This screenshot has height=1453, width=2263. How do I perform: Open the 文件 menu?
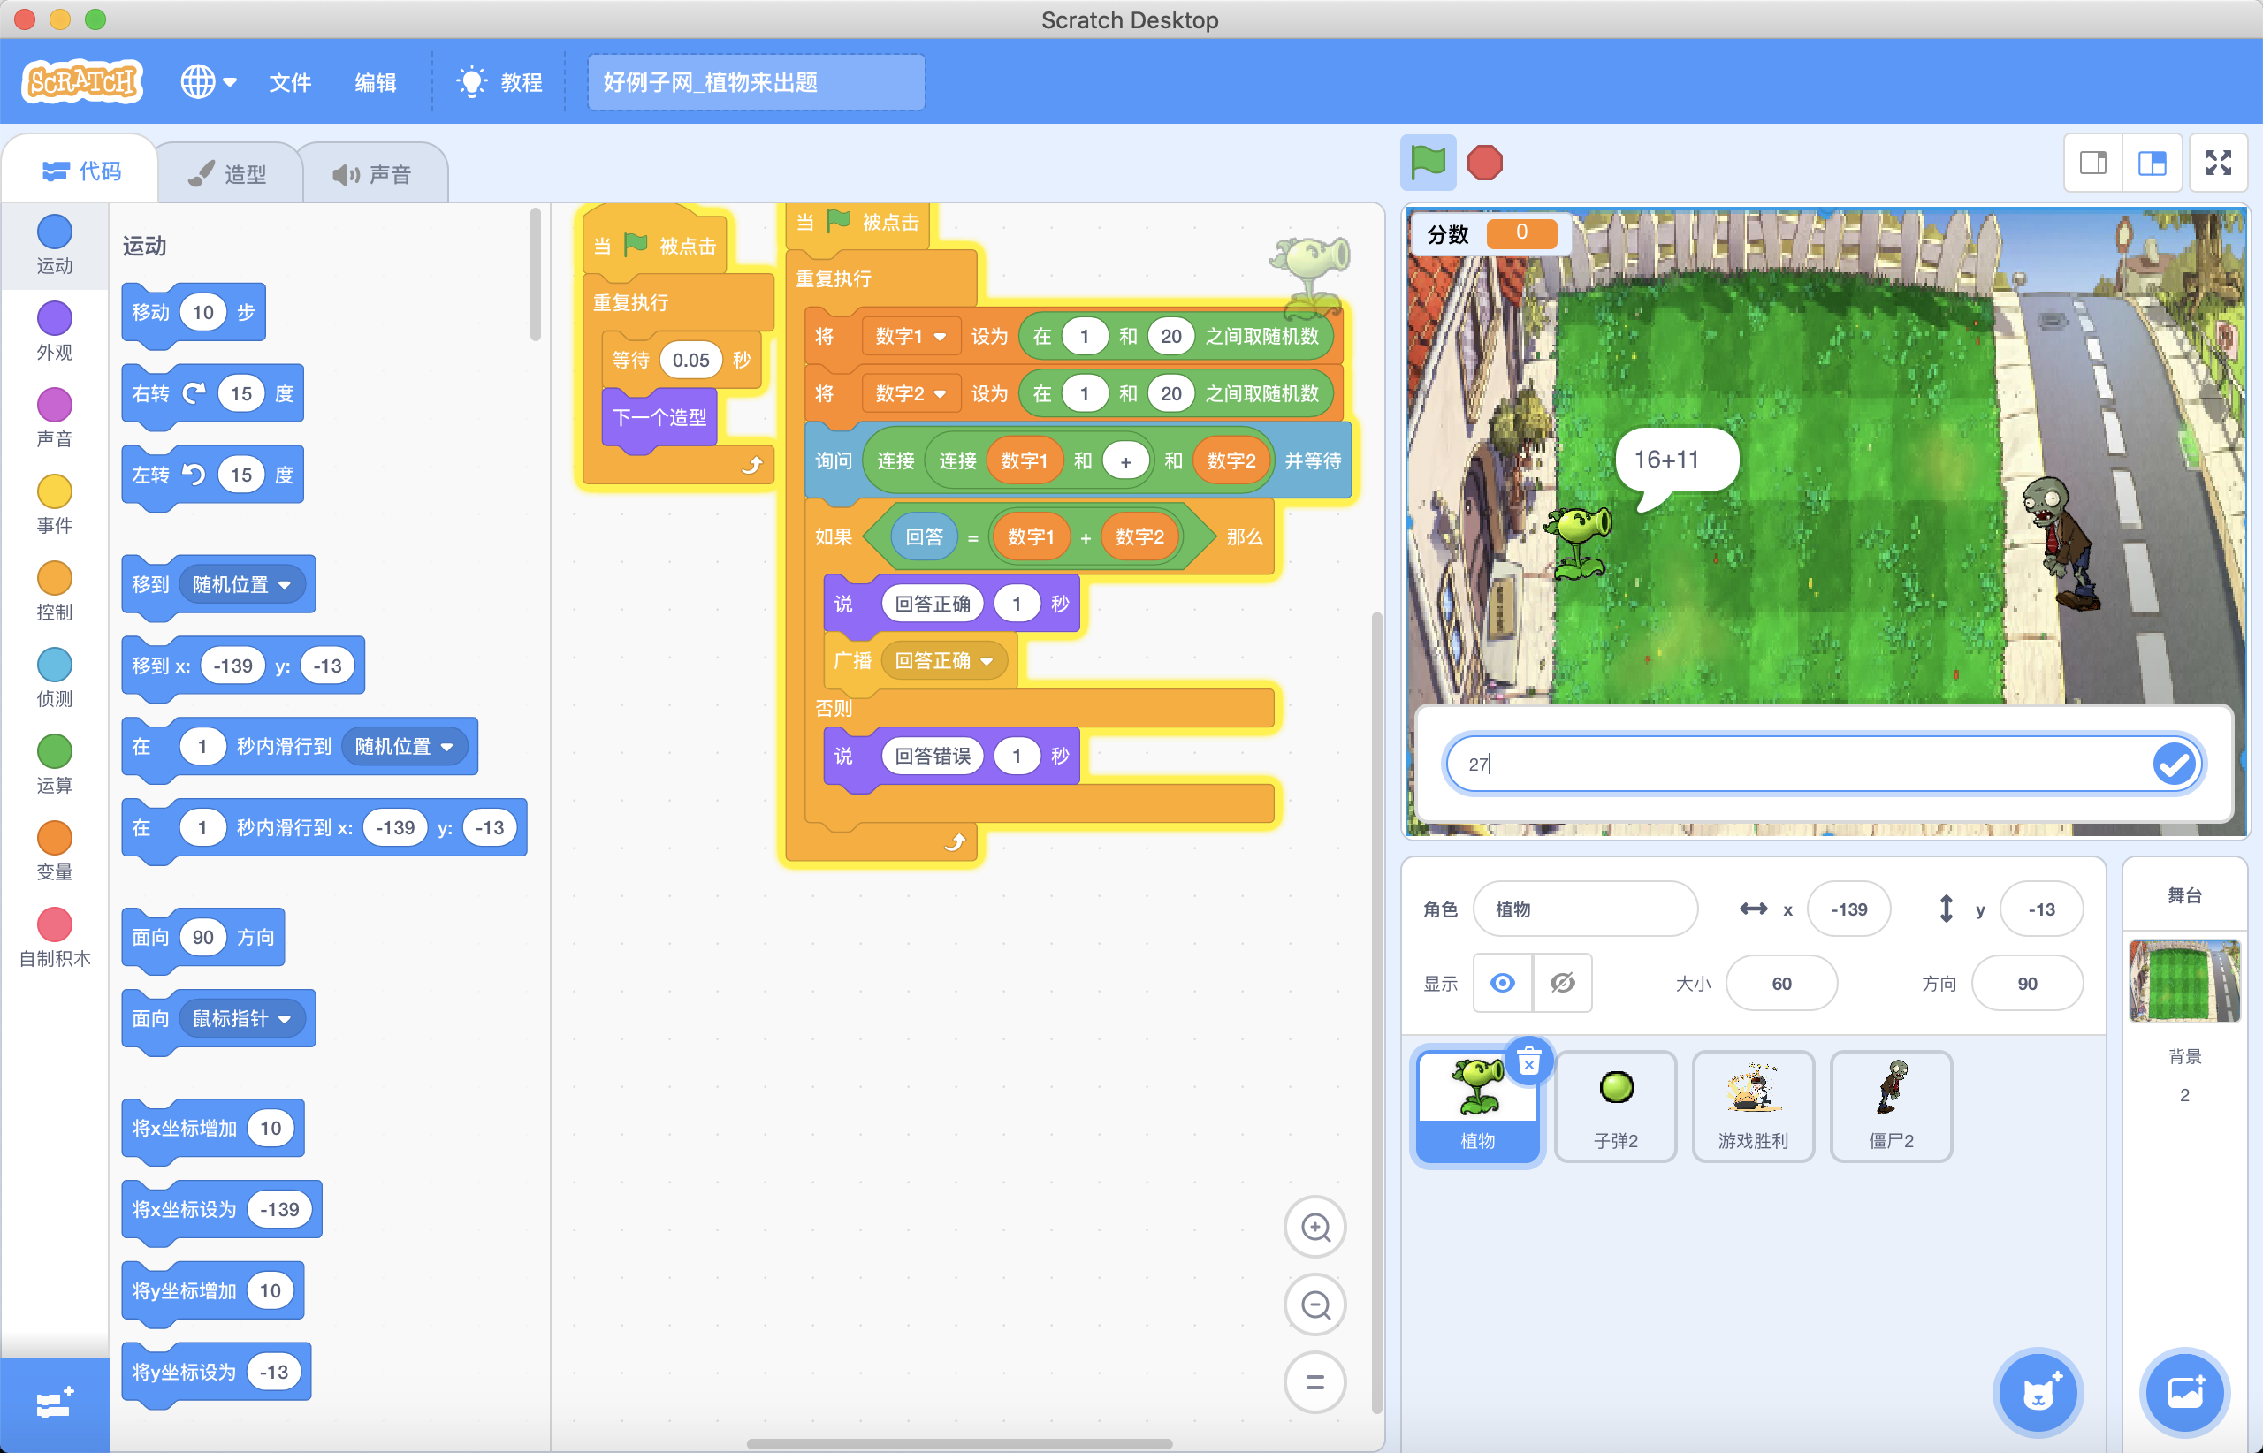click(290, 82)
